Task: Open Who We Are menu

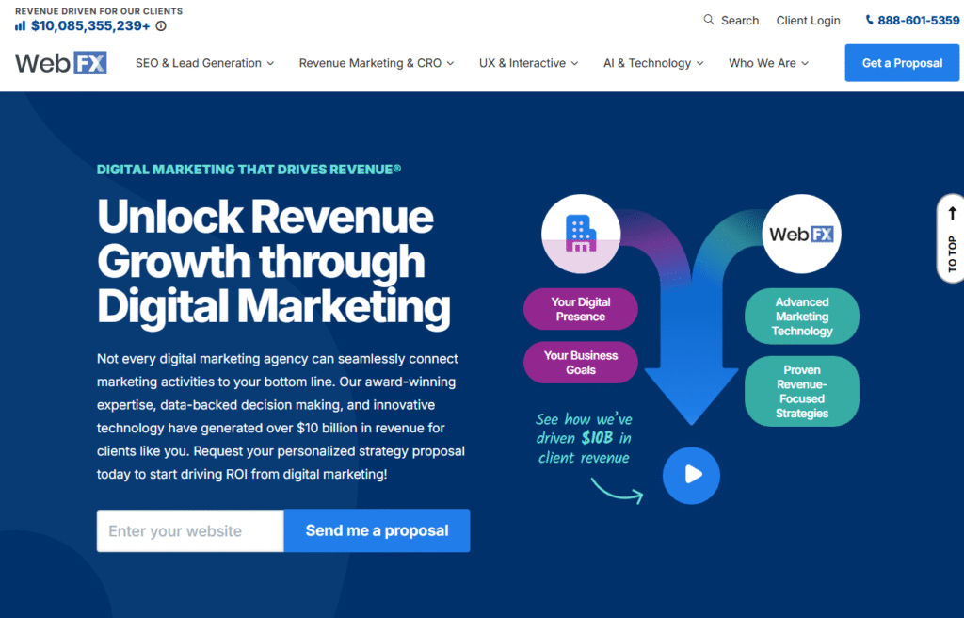Action: pos(768,63)
